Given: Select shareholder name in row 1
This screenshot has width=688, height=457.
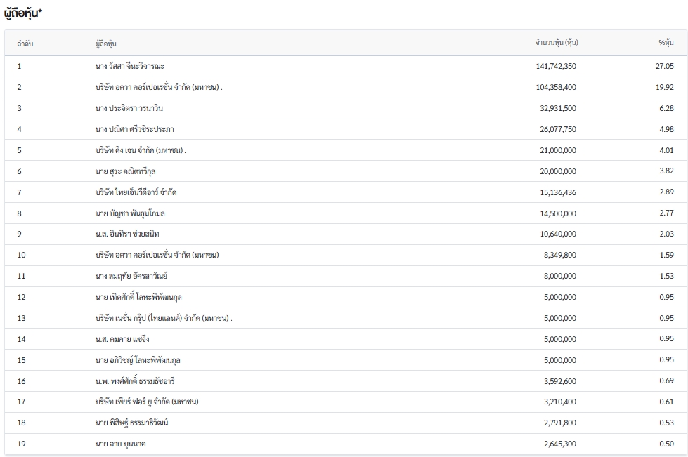Looking at the screenshot, I should (x=129, y=66).
